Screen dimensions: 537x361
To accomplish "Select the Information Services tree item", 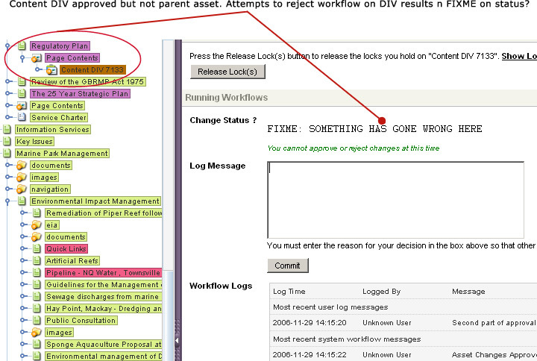I will (x=53, y=130).
